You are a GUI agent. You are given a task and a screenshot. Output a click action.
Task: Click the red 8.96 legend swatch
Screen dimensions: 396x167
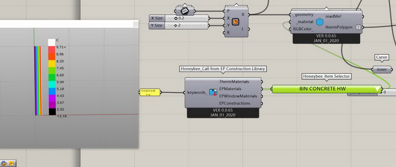[x=52, y=54]
